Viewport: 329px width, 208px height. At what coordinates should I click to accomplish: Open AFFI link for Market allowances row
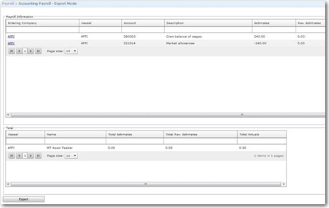coord(11,43)
